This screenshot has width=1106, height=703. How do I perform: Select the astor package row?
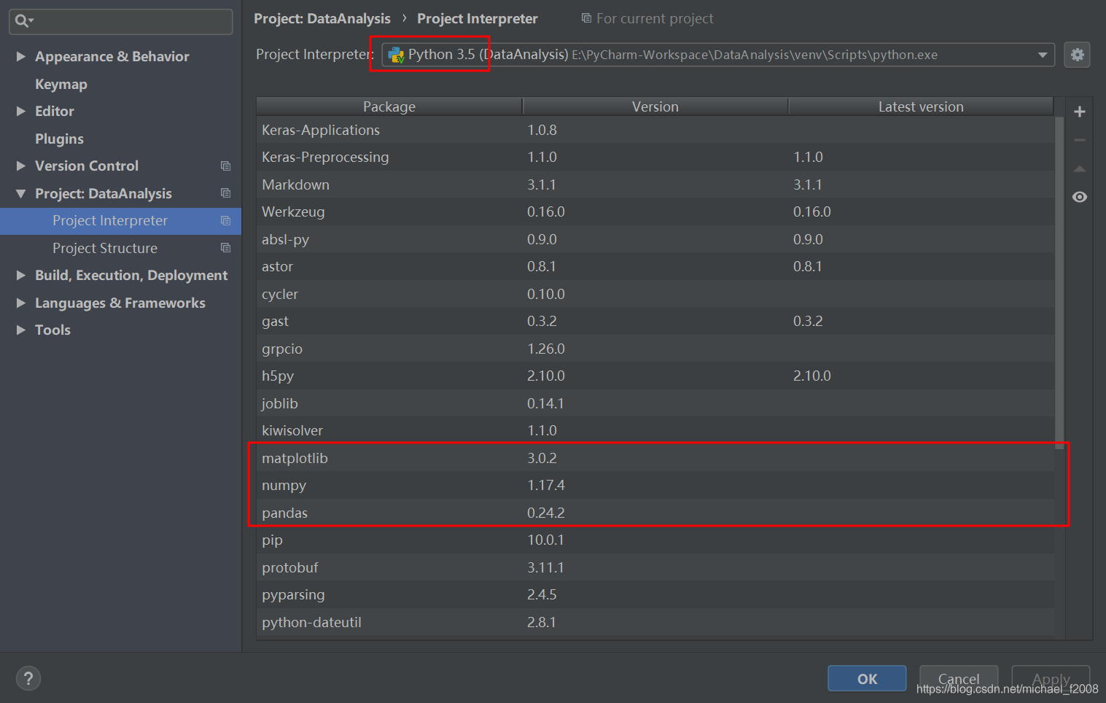(x=655, y=266)
